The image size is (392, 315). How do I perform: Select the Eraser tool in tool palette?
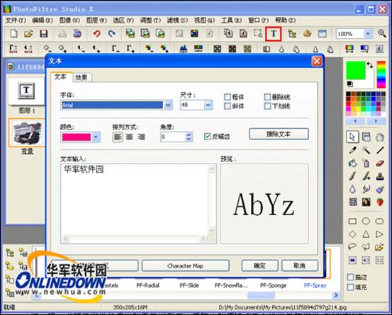[380, 164]
